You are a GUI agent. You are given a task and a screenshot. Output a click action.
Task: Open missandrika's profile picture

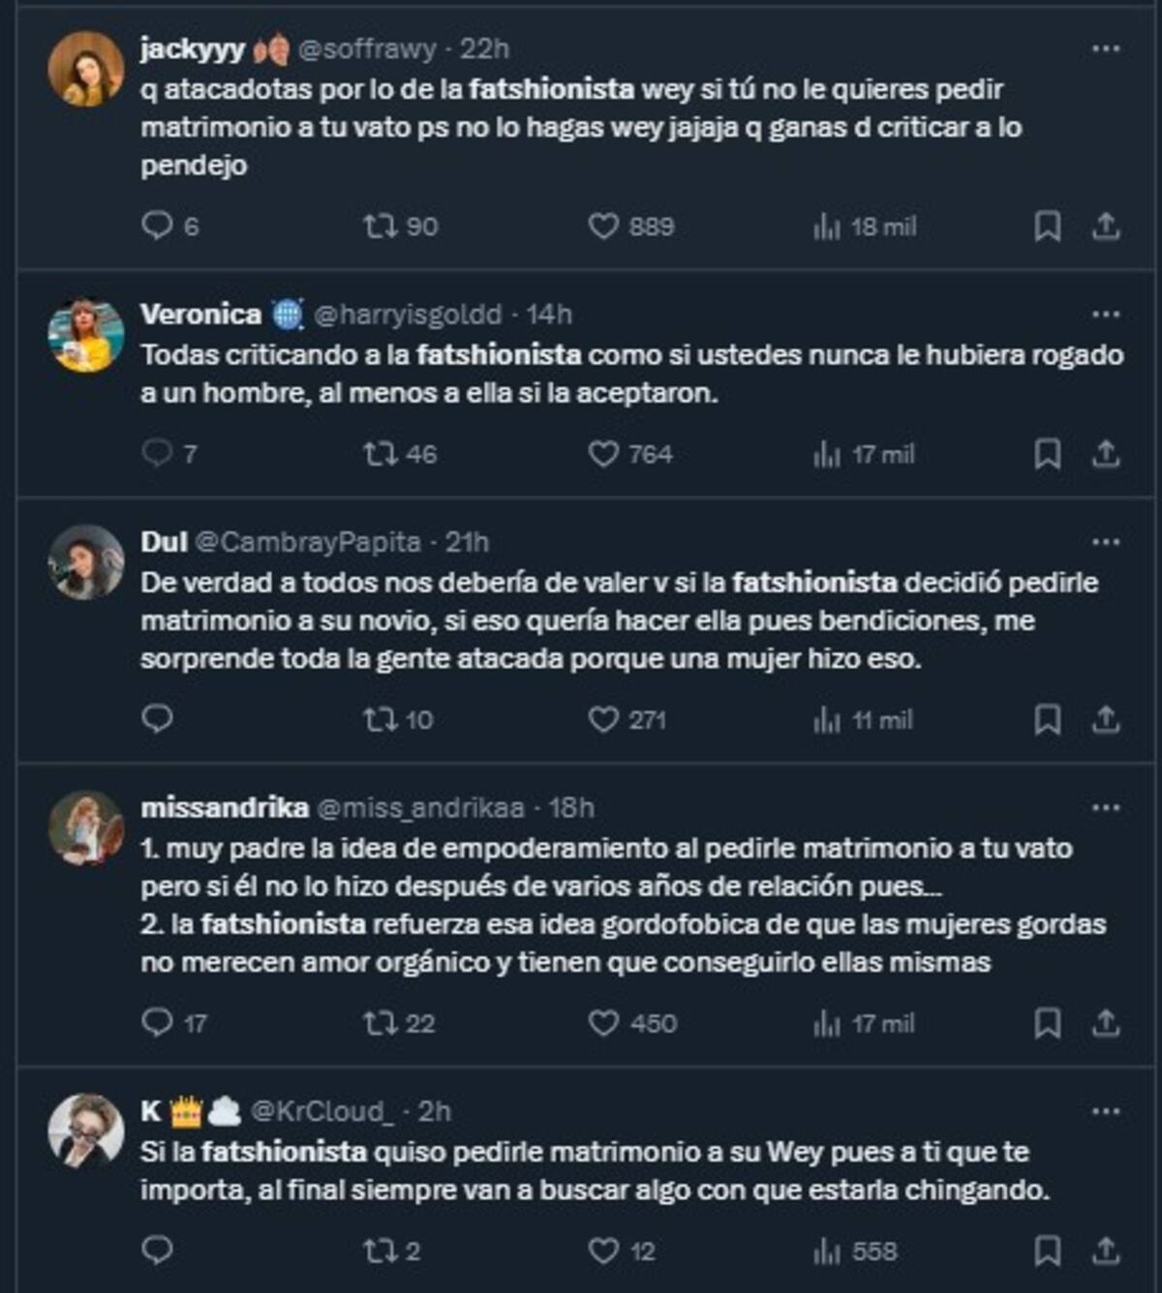point(86,828)
